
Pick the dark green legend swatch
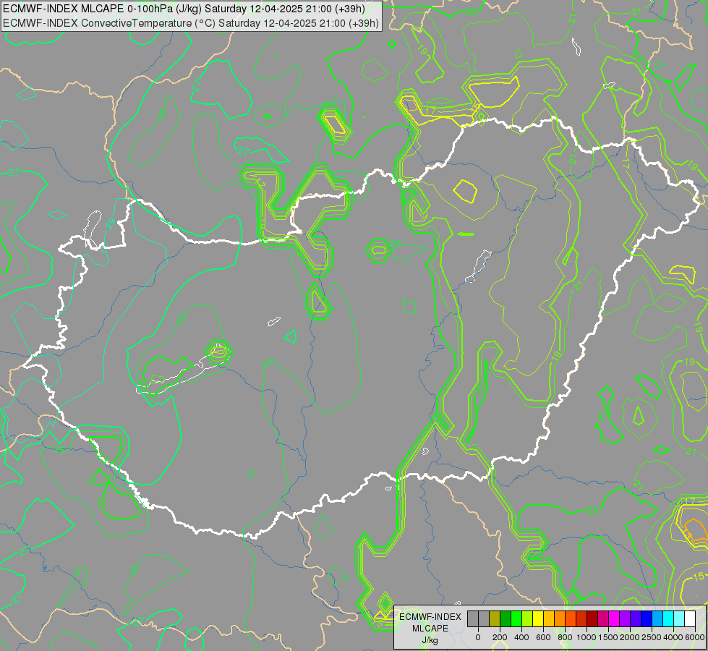[506, 619]
